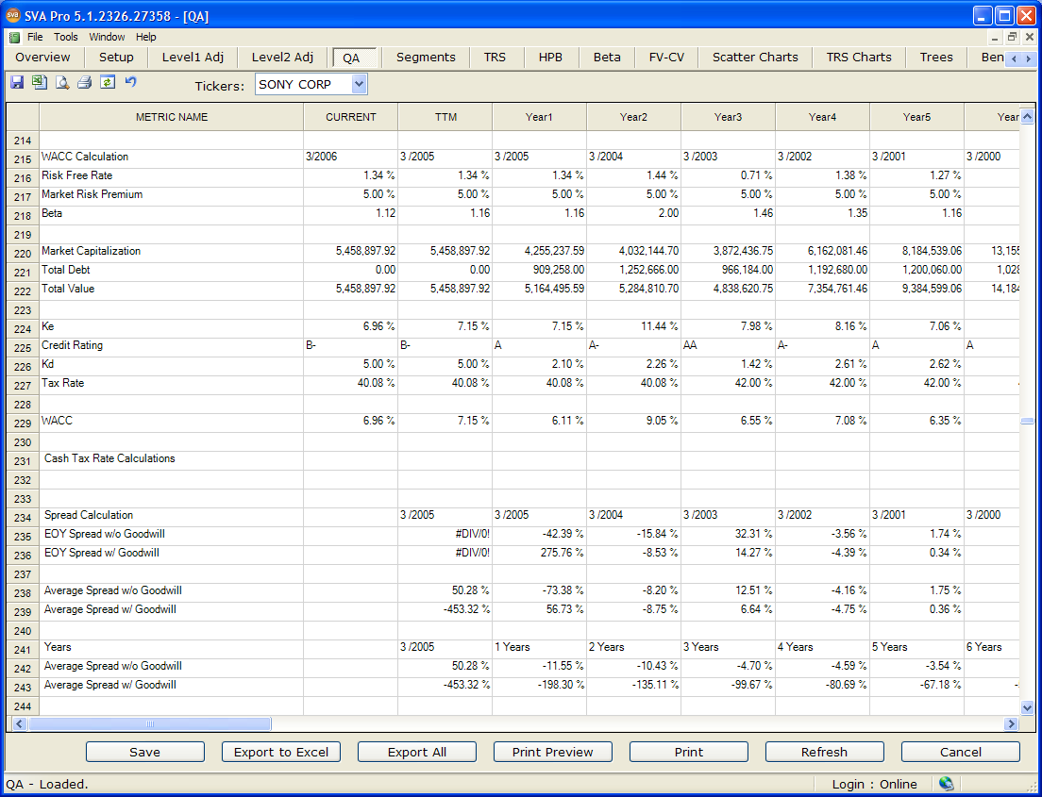
Task: Click the printer icon in toolbar
Action: (x=85, y=83)
